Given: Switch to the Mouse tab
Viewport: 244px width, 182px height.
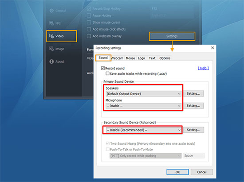Looking at the screenshot, I should (130, 58).
